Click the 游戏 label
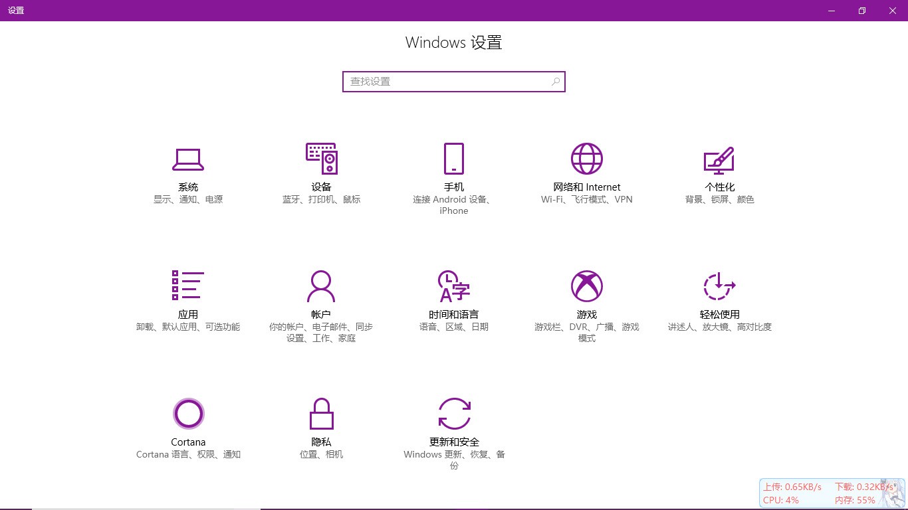This screenshot has height=510, width=908. point(587,315)
